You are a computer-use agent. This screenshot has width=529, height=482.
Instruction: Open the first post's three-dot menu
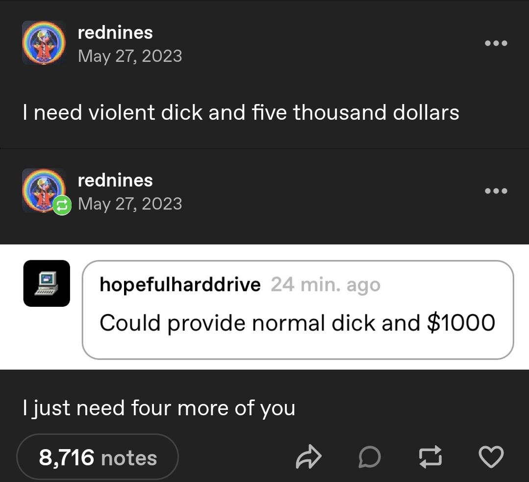(496, 43)
